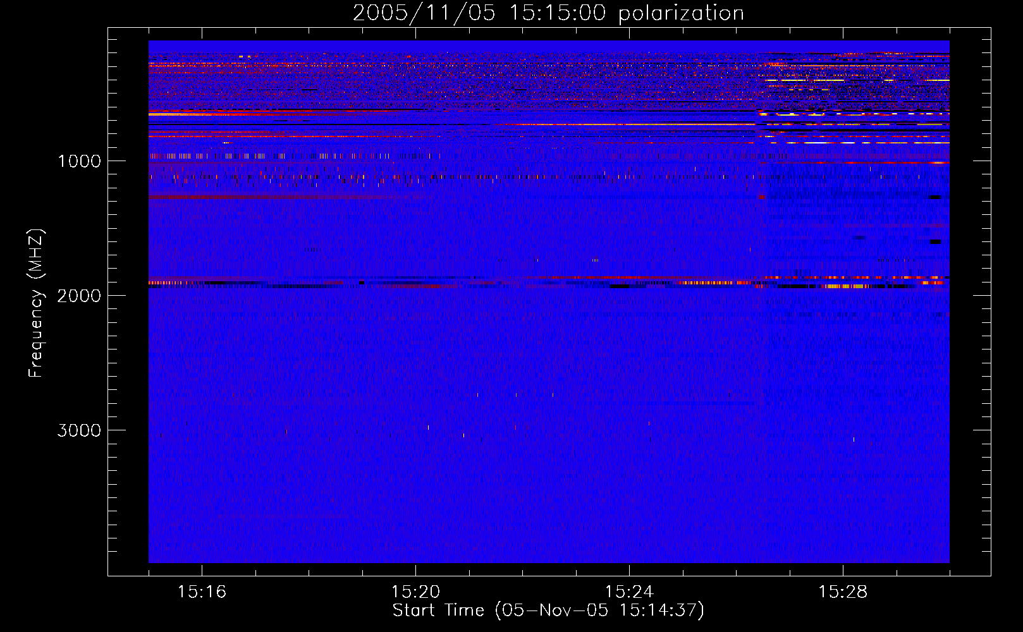This screenshot has height=632, width=1023.
Task: Click the 2000 frequency tick label
Action: pyautogui.click(x=79, y=296)
